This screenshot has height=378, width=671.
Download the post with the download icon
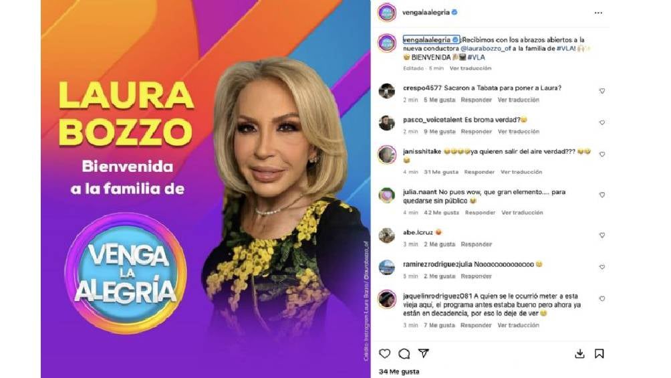coord(579,353)
